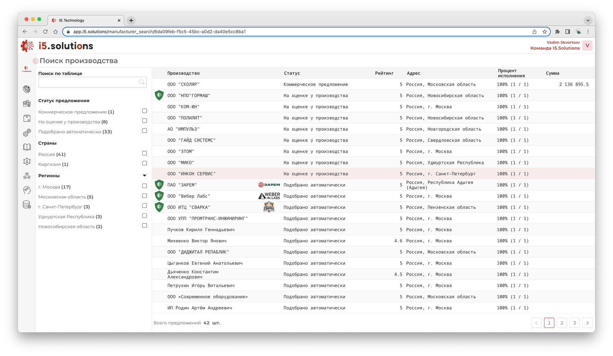Screen dimensions: 613x356
Task: Open the browser tab list dropdown
Action: click(588, 20)
